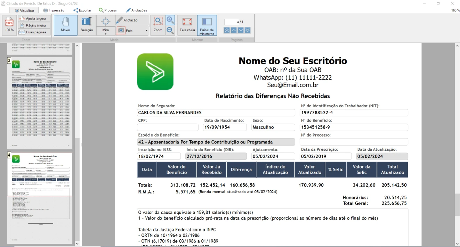Go to the first page
This screenshot has height=247, width=460.
227,30
